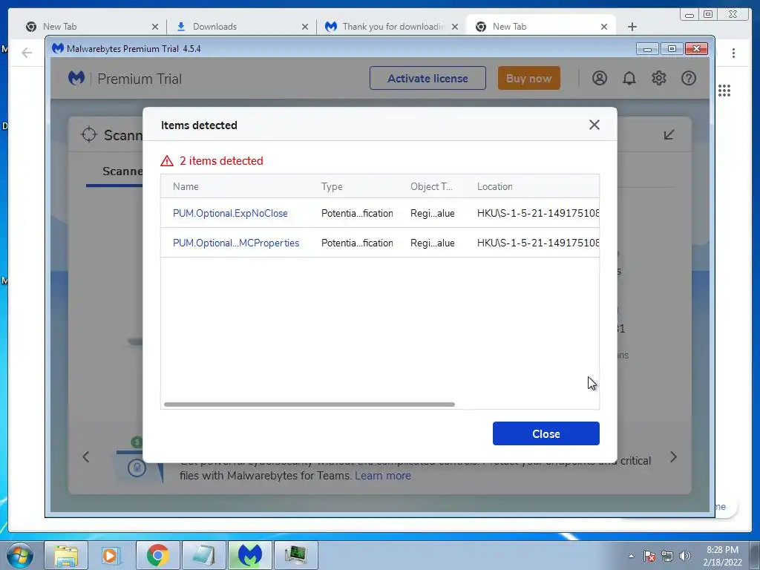Image resolution: width=760 pixels, height=570 pixels.
Task: Switch to Thank you for downloading tab
Action: click(x=392, y=27)
